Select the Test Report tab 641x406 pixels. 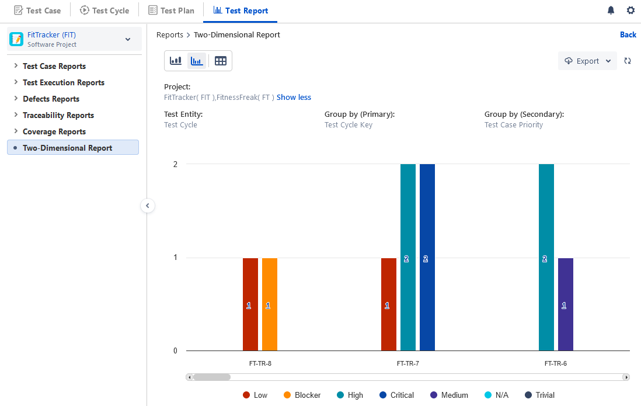click(241, 11)
